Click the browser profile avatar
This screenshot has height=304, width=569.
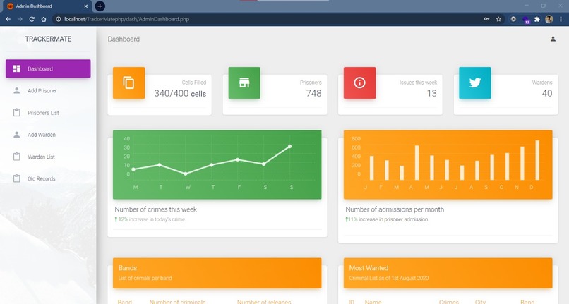click(549, 19)
